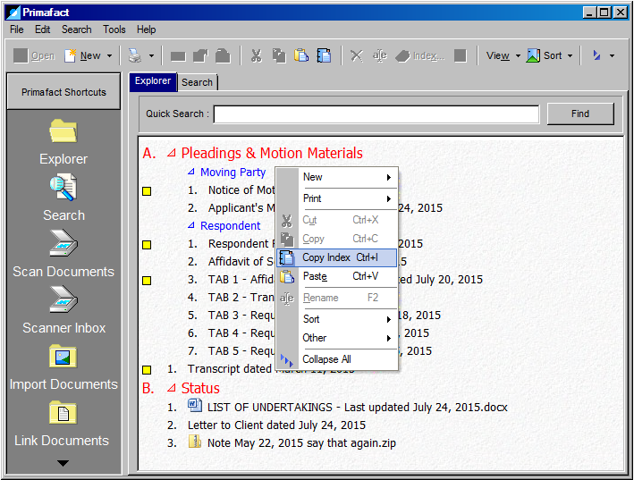Open Other submenu in context menu

336,338
